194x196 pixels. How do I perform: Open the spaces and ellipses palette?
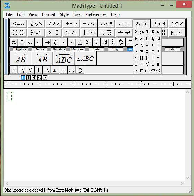pyautogui.click(x=36, y=24)
